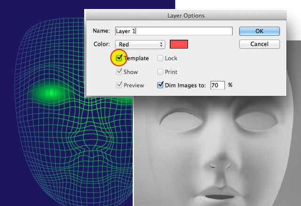301x206 pixels.
Task: Click into the Name field containing Layer 1
Action: [174, 31]
